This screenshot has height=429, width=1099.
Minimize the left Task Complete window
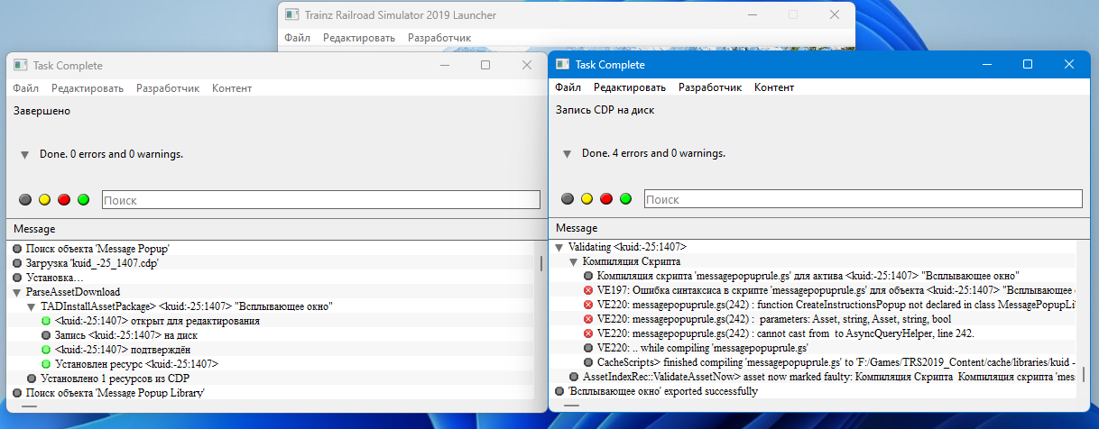[444, 65]
